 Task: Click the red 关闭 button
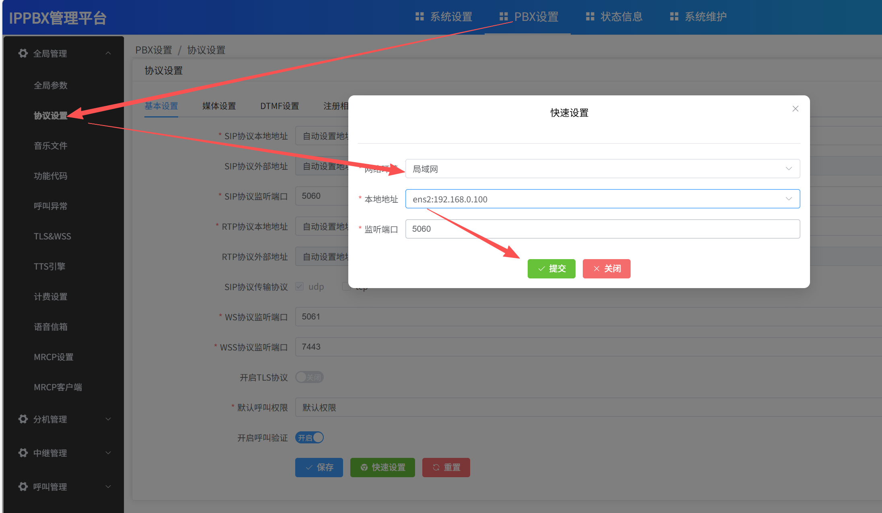click(606, 268)
